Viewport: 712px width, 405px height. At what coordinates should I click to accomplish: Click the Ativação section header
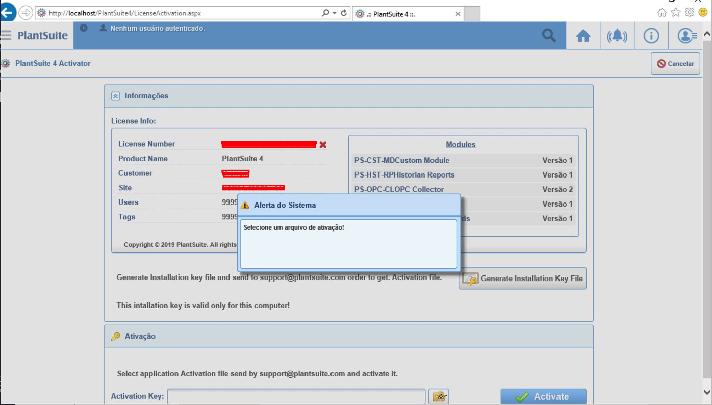(x=348, y=337)
